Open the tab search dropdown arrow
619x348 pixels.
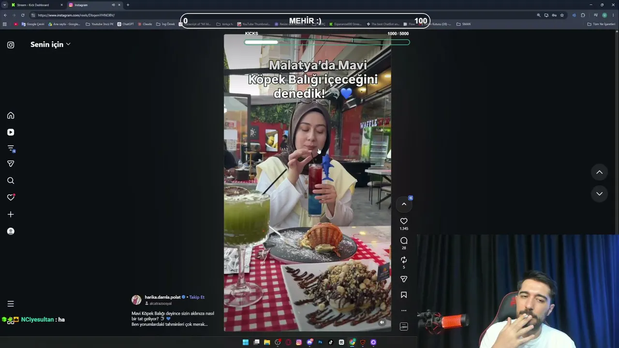[4, 5]
